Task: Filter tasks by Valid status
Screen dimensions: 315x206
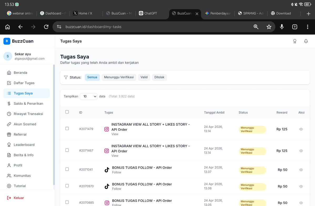Action: click(144, 77)
